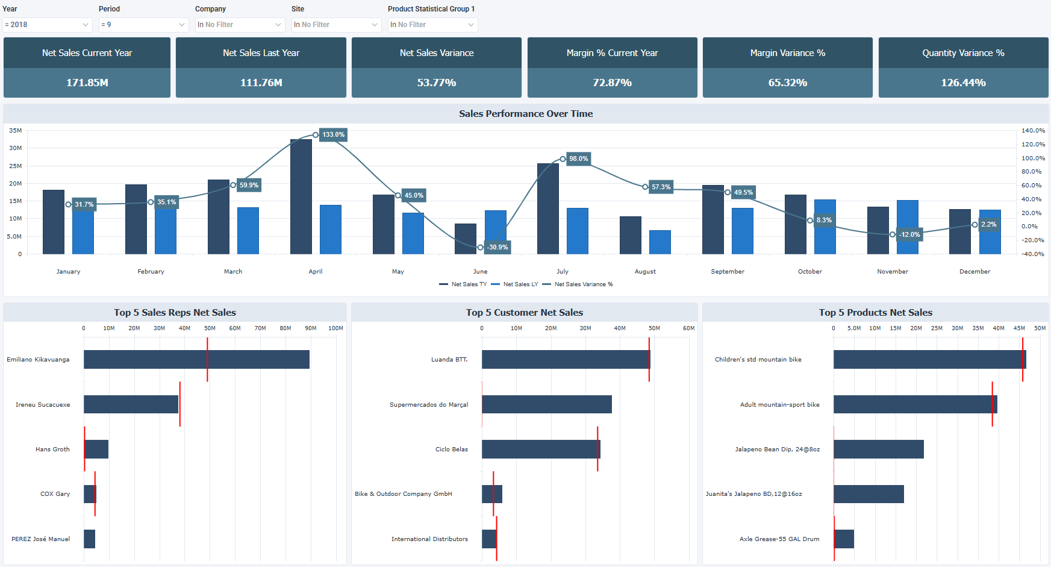Click Top 5 Sales Reps Net Sales title
Screen dimensions: 1051x567
click(175, 313)
